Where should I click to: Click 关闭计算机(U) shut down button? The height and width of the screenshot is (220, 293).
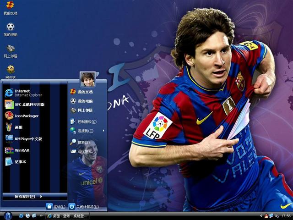pos(83,207)
